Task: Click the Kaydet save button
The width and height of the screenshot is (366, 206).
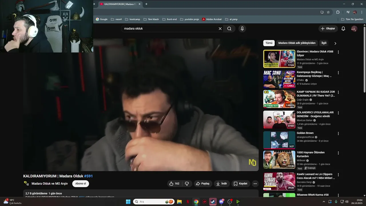Action: pyautogui.click(x=241, y=184)
